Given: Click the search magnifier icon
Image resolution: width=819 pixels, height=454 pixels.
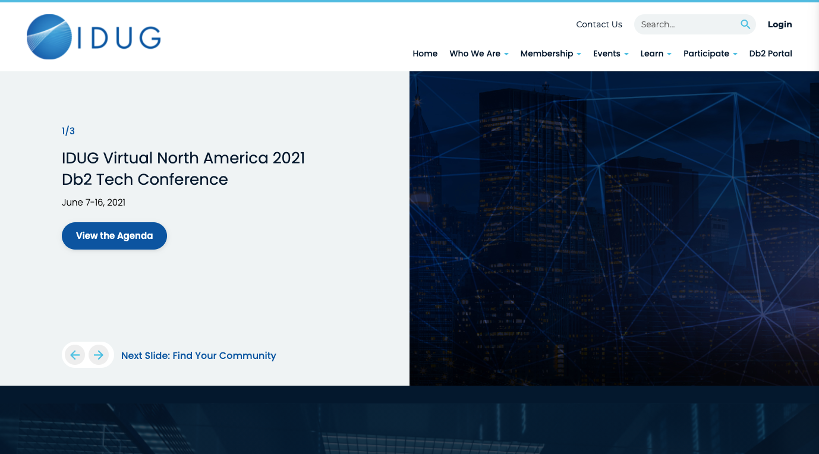Looking at the screenshot, I should tap(745, 24).
